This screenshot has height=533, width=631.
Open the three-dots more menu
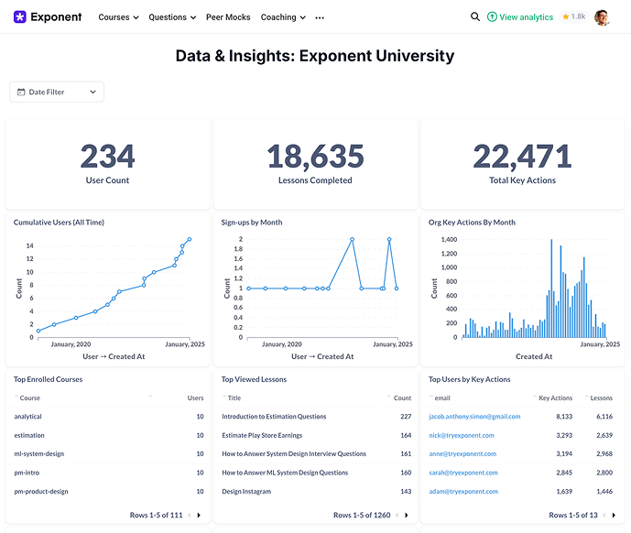[x=320, y=17]
